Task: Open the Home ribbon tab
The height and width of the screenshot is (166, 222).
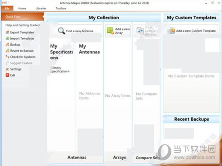Action: [22, 8]
